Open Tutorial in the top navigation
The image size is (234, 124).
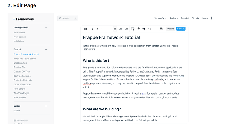(x=185, y=18)
